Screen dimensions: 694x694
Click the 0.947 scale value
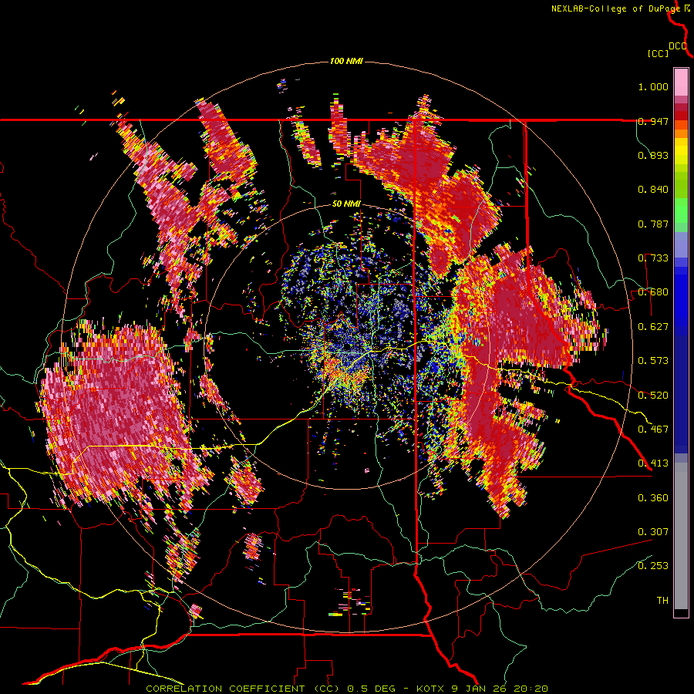[x=653, y=121]
